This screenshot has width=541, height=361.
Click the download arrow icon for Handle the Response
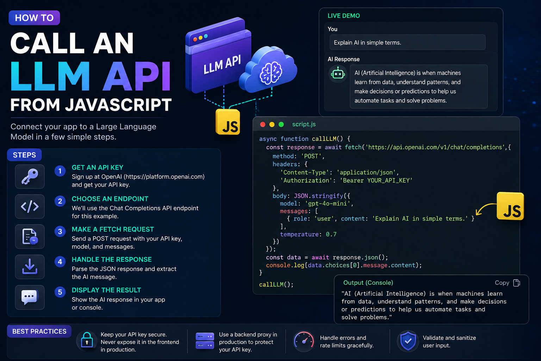[30, 267]
